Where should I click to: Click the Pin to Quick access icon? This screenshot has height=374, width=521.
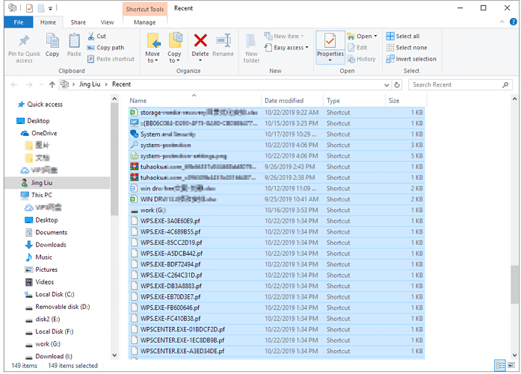[24, 41]
